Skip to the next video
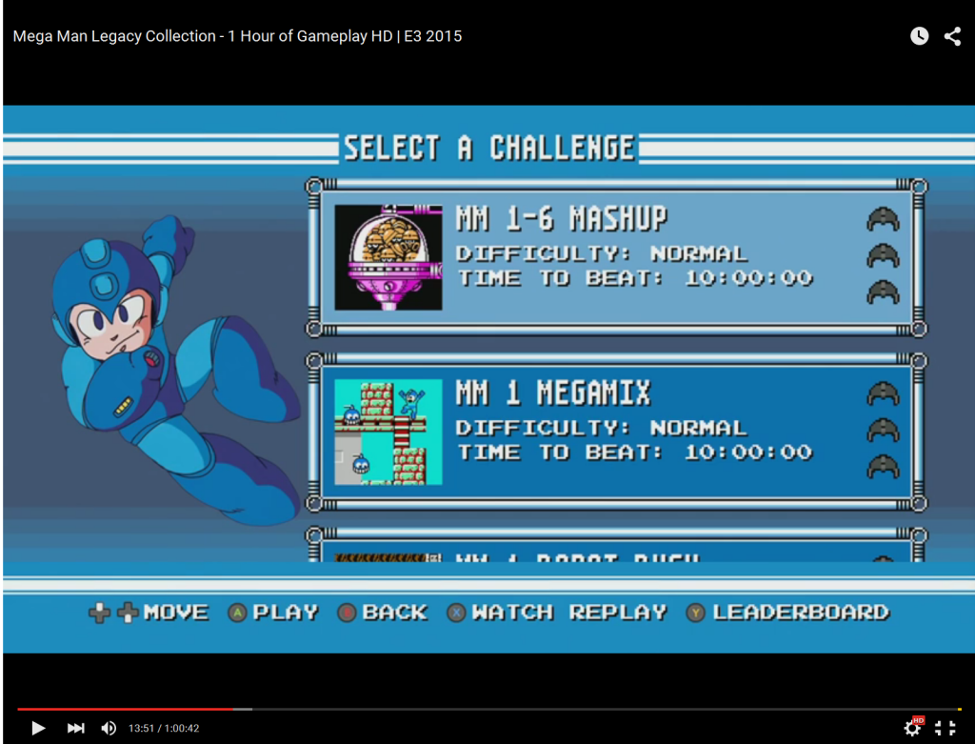 (x=75, y=728)
